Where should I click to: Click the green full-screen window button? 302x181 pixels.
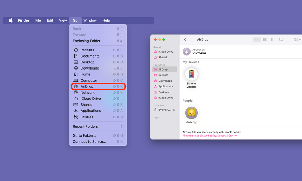coord(163,39)
